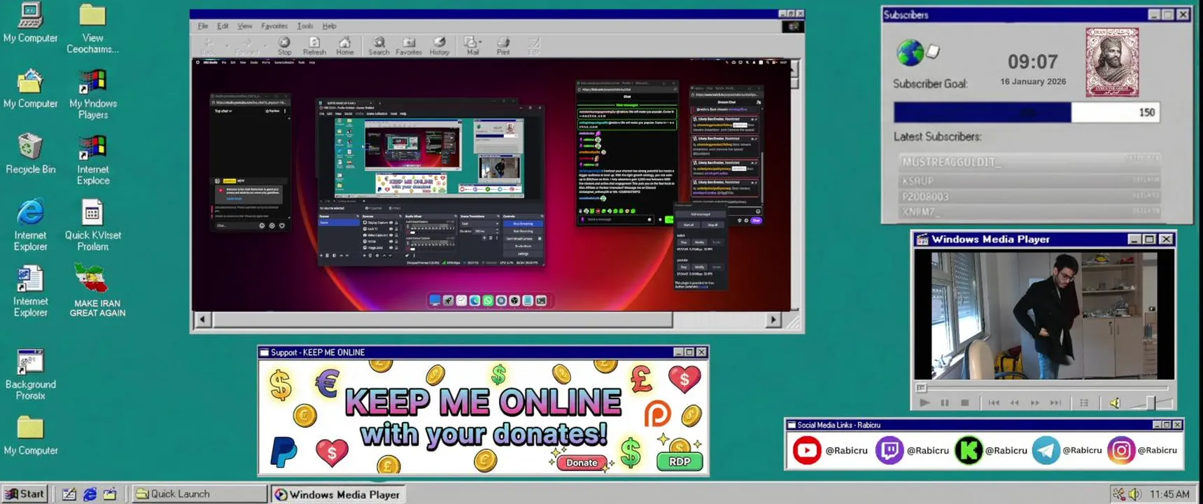1203x504 pixels.
Task: Click the Print toolbar icon
Action: coord(503,46)
